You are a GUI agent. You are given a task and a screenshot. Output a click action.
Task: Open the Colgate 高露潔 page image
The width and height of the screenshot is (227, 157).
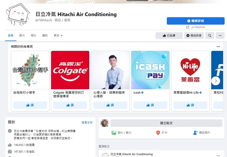point(70,70)
